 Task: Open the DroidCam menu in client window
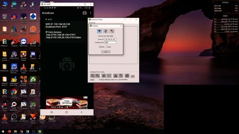92,23
